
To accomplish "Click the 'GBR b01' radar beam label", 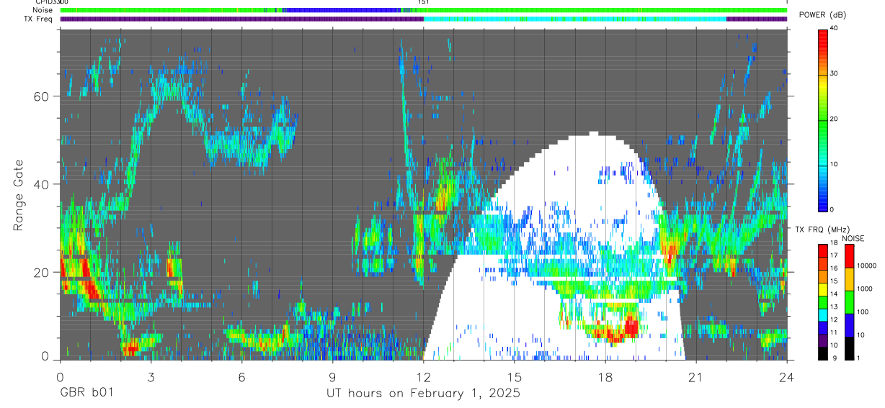I will coord(86,394).
